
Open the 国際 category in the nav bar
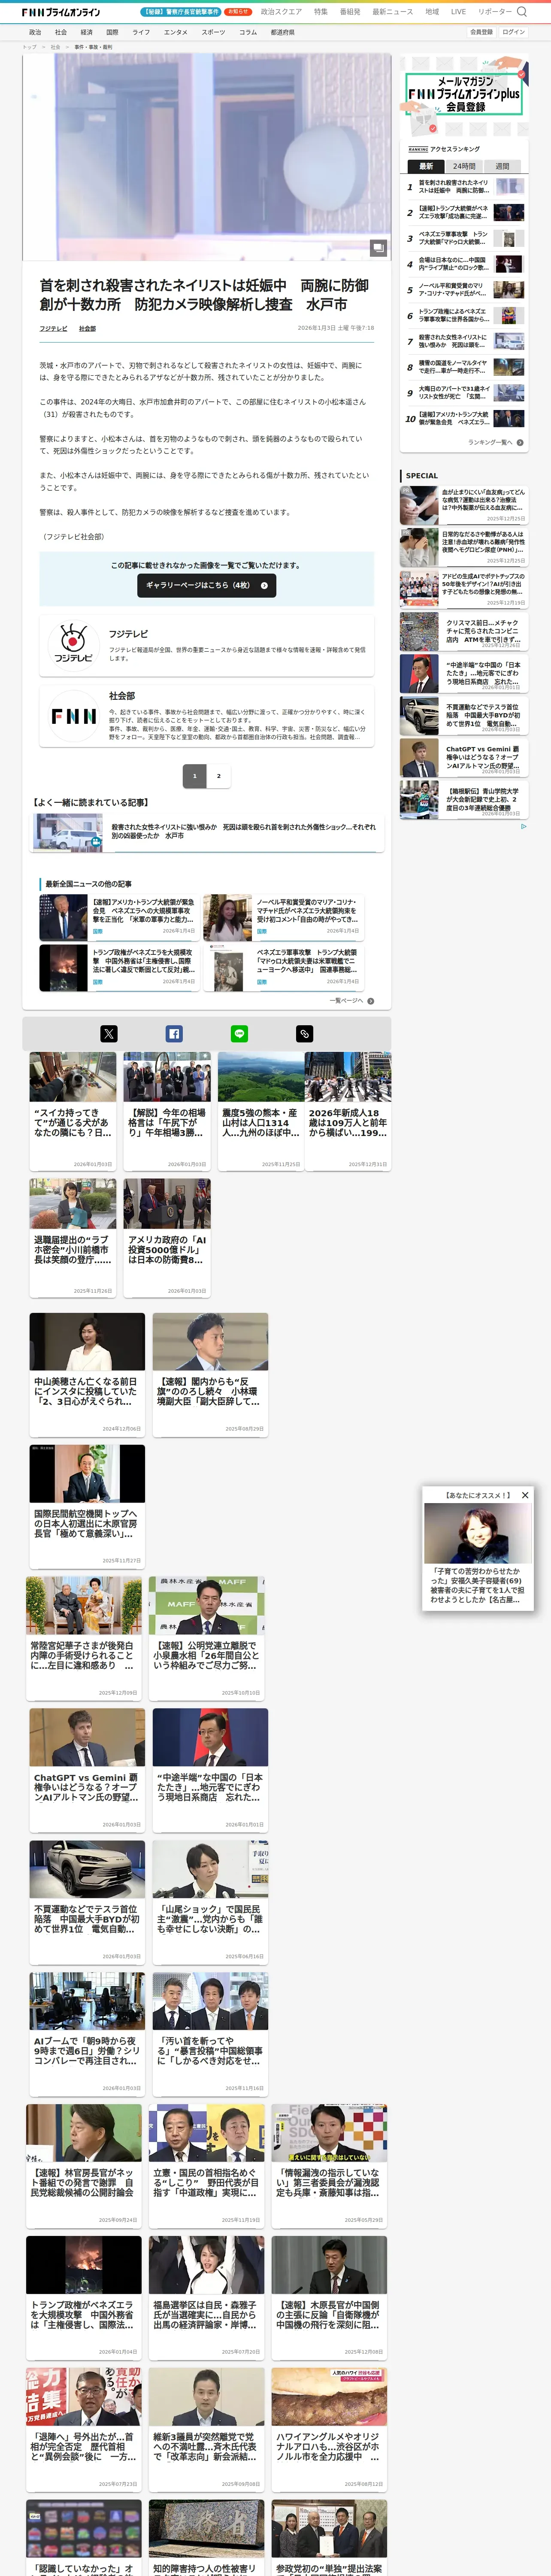[112, 32]
